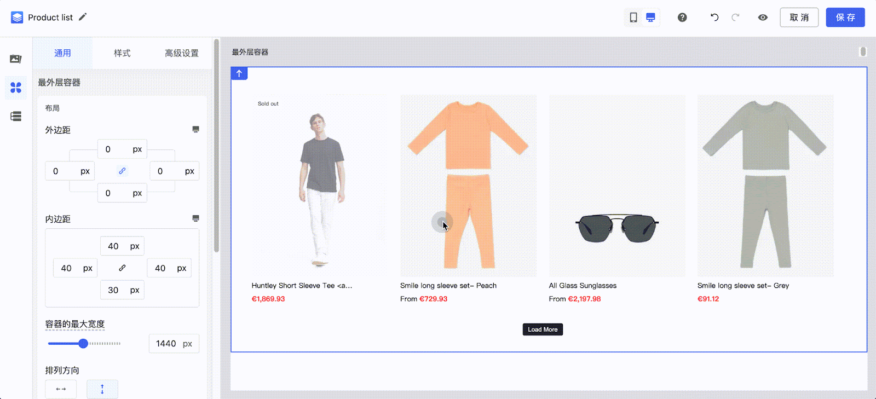Open responsive device selector for 内边距
Image resolution: width=876 pixels, height=399 pixels.
click(x=195, y=218)
